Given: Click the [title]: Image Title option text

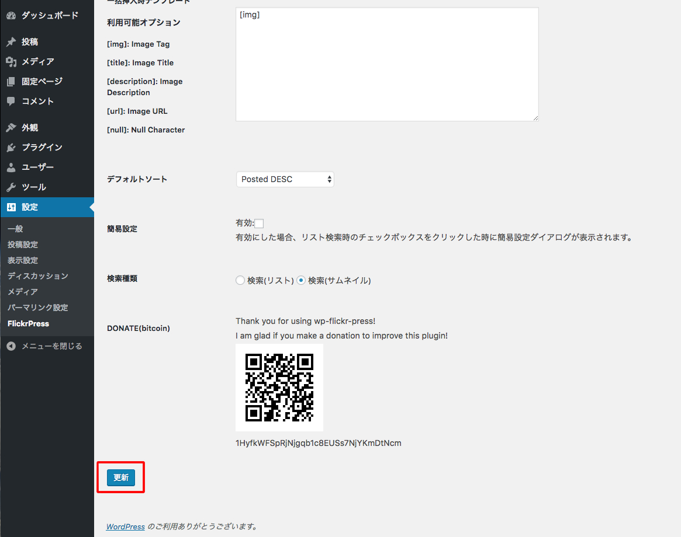Looking at the screenshot, I should pos(140,63).
